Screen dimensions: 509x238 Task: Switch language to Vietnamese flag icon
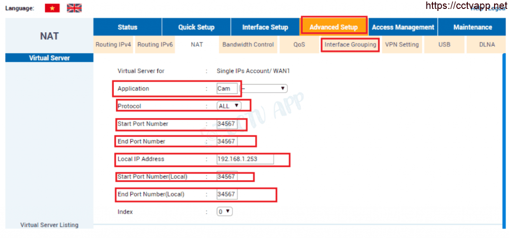(52, 8)
